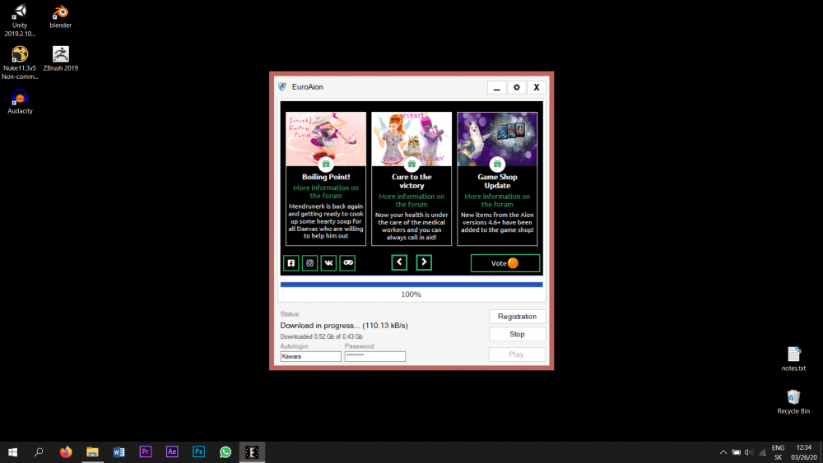Select the Cure to the victory thumbnail
823x463 pixels.
pyautogui.click(x=411, y=138)
